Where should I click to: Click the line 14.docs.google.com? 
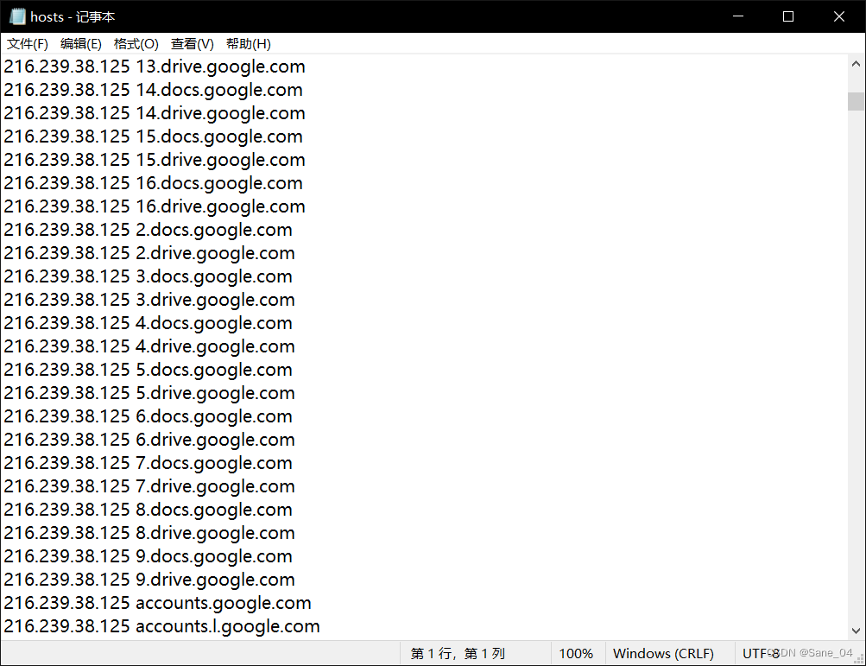pos(153,90)
